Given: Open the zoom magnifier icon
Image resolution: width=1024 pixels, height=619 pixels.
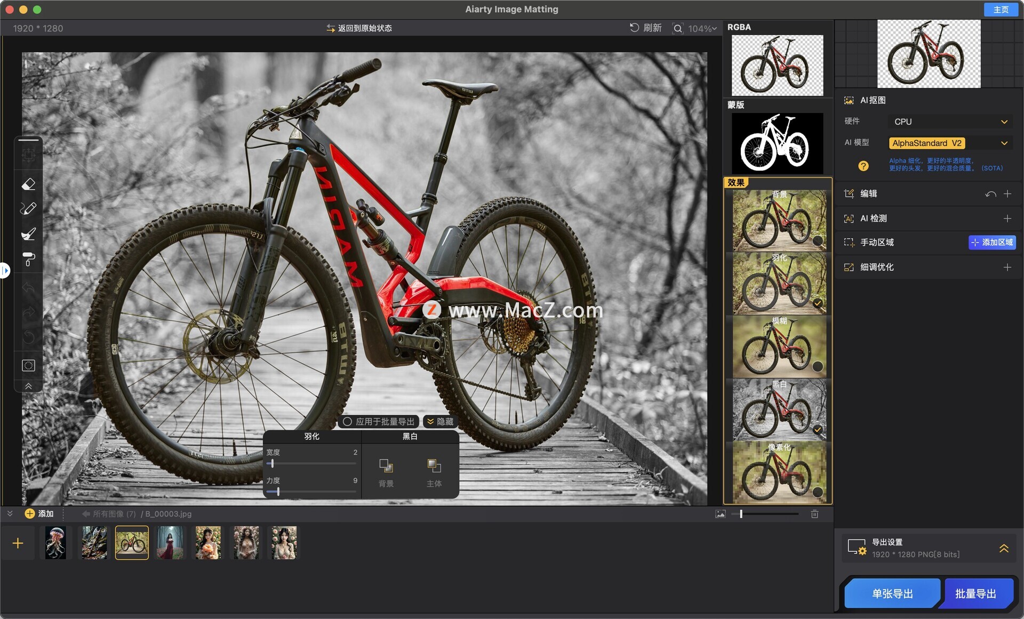Looking at the screenshot, I should click(x=677, y=28).
